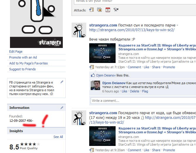Edit the page description with pencil icon
196x153 pixels.
[62, 82]
